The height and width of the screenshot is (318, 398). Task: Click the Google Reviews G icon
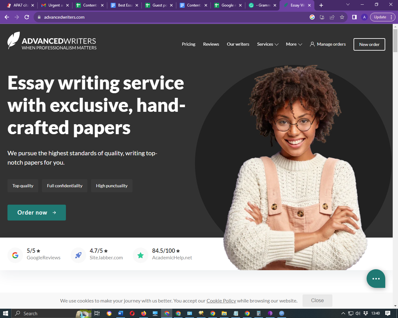(x=15, y=255)
